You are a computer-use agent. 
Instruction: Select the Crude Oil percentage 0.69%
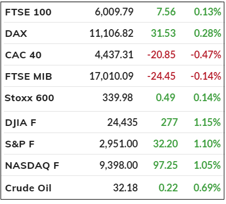coord(207,188)
